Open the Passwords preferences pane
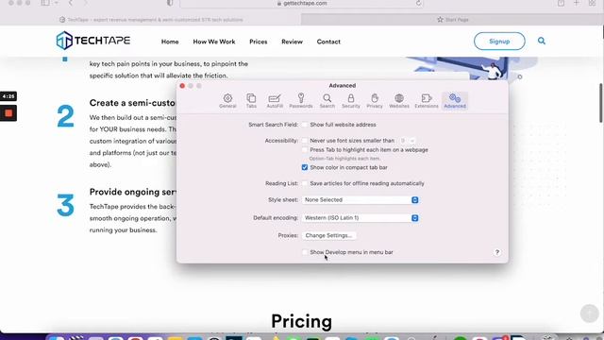Image resolution: width=604 pixels, height=340 pixels. pyautogui.click(x=301, y=101)
